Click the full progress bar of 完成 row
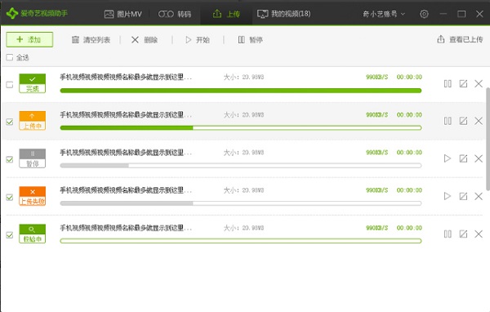The image size is (490, 312). [241, 91]
